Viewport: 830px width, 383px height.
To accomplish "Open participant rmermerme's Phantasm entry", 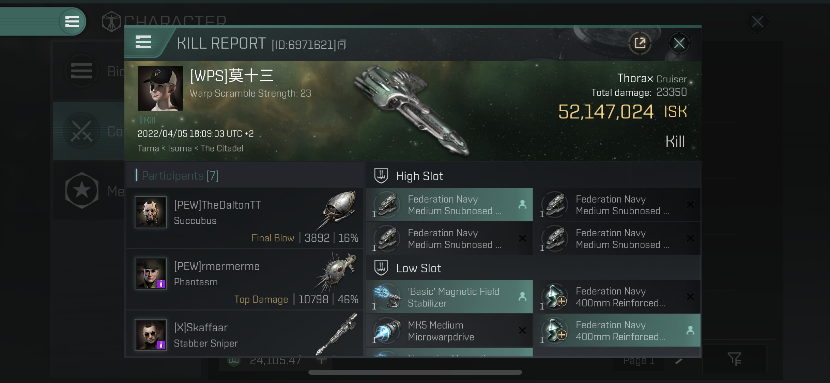I will coord(245,280).
